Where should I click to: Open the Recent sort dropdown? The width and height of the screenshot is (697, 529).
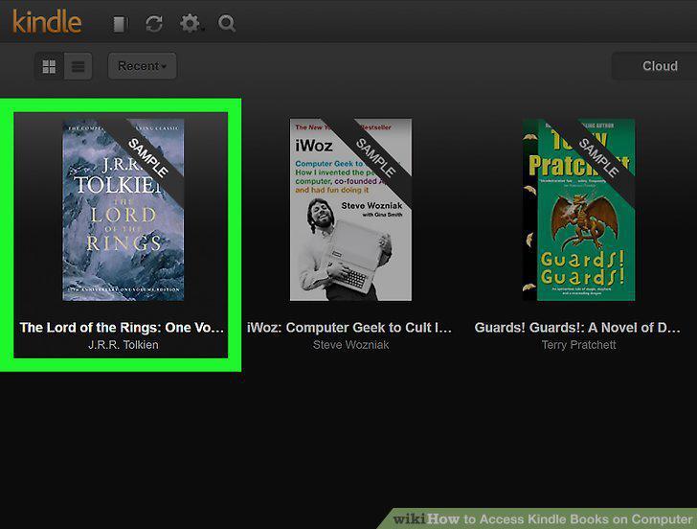(x=143, y=66)
